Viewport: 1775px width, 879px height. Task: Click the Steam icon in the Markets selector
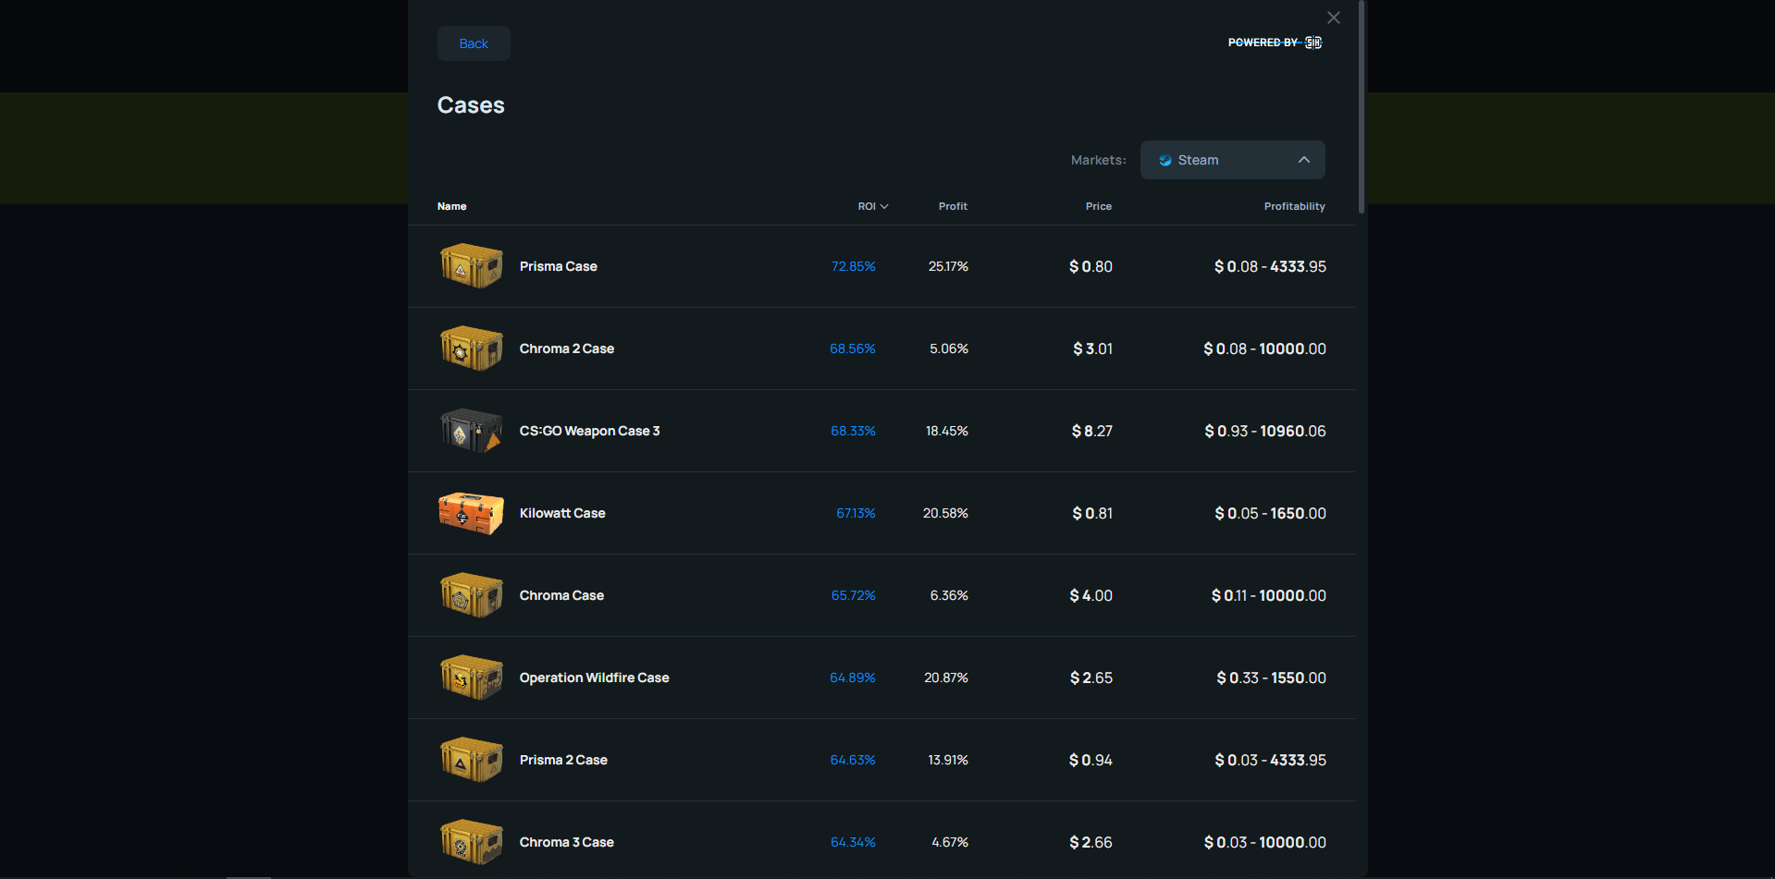pos(1164,160)
